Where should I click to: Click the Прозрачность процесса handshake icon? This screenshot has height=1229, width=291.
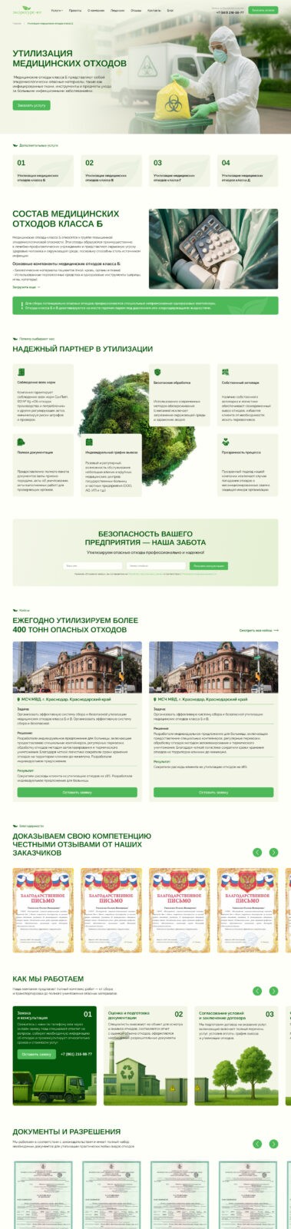click(x=226, y=442)
